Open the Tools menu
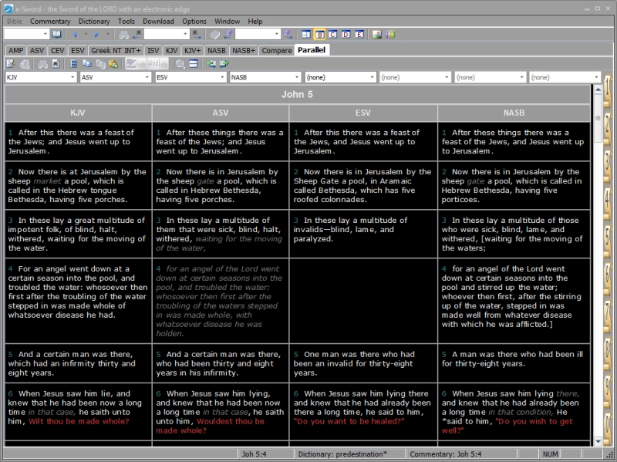Image resolution: width=617 pixels, height=462 pixels. (x=126, y=22)
